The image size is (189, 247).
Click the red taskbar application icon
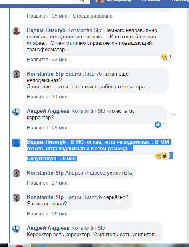19,246
